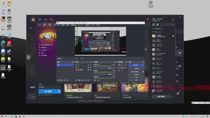Screen dimensions: 210x118
Task: Open OBS 工具(T) menu
Action: 93,25
